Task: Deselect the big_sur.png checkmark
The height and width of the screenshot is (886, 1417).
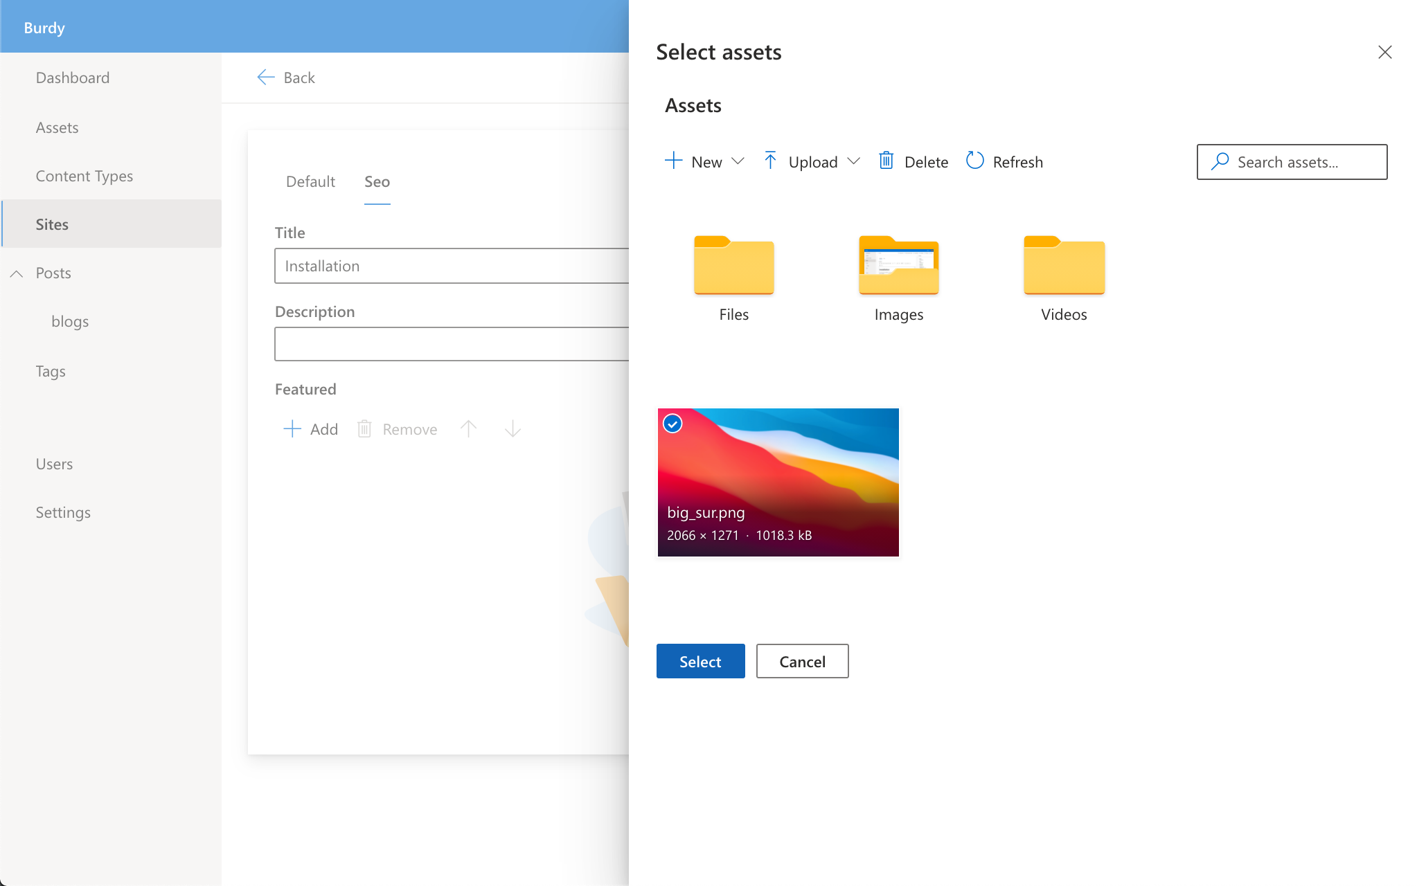Action: click(x=672, y=424)
